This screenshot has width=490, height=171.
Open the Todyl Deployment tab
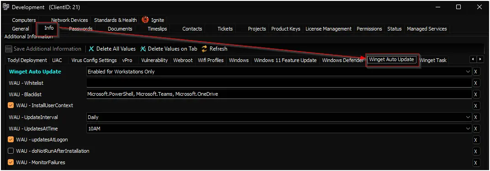click(27, 60)
